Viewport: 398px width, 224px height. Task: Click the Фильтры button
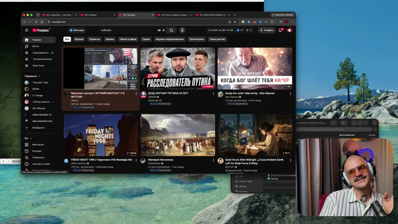(x=77, y=30)
